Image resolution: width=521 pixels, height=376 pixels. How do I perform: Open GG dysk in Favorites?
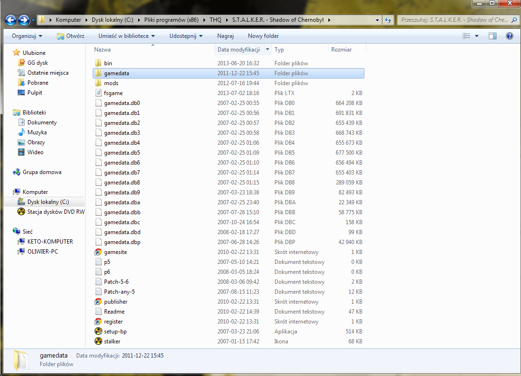coord(37,63)
